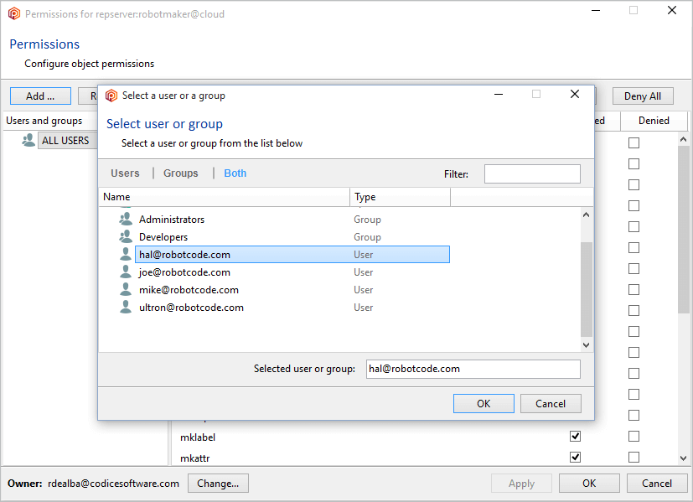Click the Plastic logo in dialog title bar
The width and height of the screenshot is (693, 502).
point(111,96)
